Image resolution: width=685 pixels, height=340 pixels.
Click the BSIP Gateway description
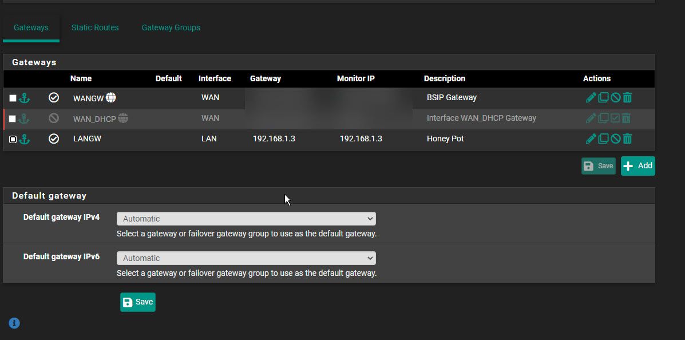tap(452, 97)
